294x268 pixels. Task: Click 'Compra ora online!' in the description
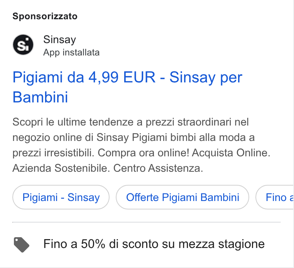[144, 153]
